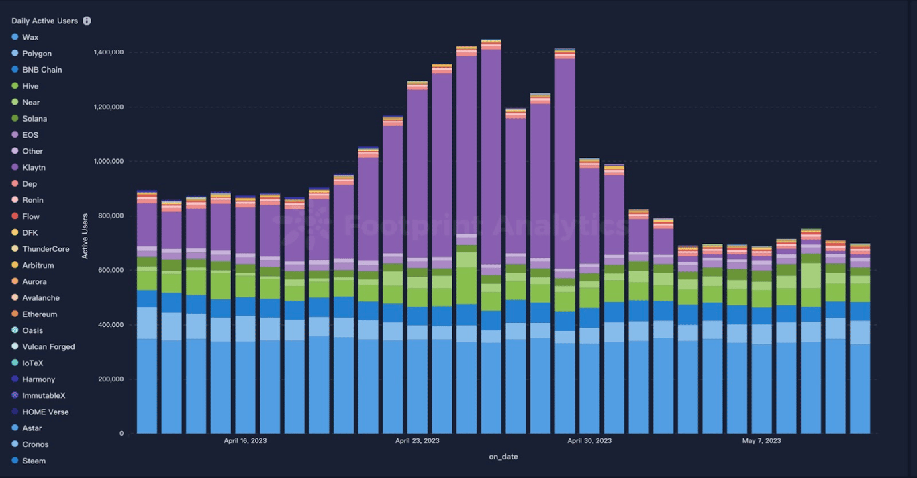The width and height of the screenshot is (917, 478).
Task: Toggle the Hive legend entry
Action: click(x=26, y=86)
